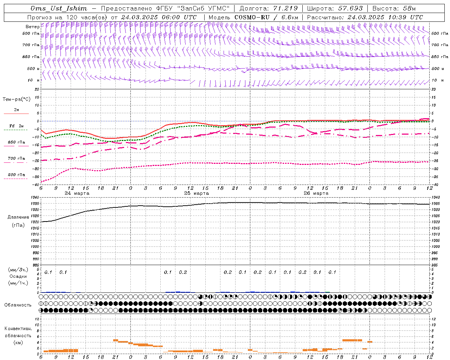This screenshot has height=360, width=450.
Task: Click the 'Рассчитано: 24.03.2025 10:39 UTC' timestamp
Action: pyautogui.click(x=365, y=17)
